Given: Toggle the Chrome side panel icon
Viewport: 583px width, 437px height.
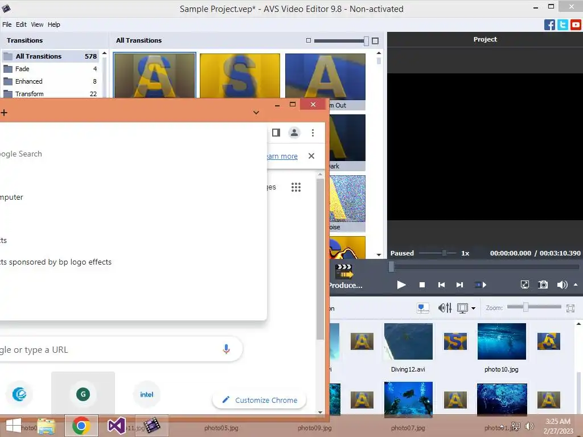Looking at the screenshot, I should click(276, 133).
